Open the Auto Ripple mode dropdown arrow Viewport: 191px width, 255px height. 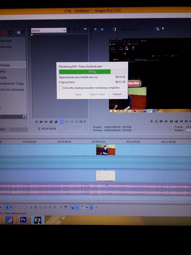[x=87, y=207]
